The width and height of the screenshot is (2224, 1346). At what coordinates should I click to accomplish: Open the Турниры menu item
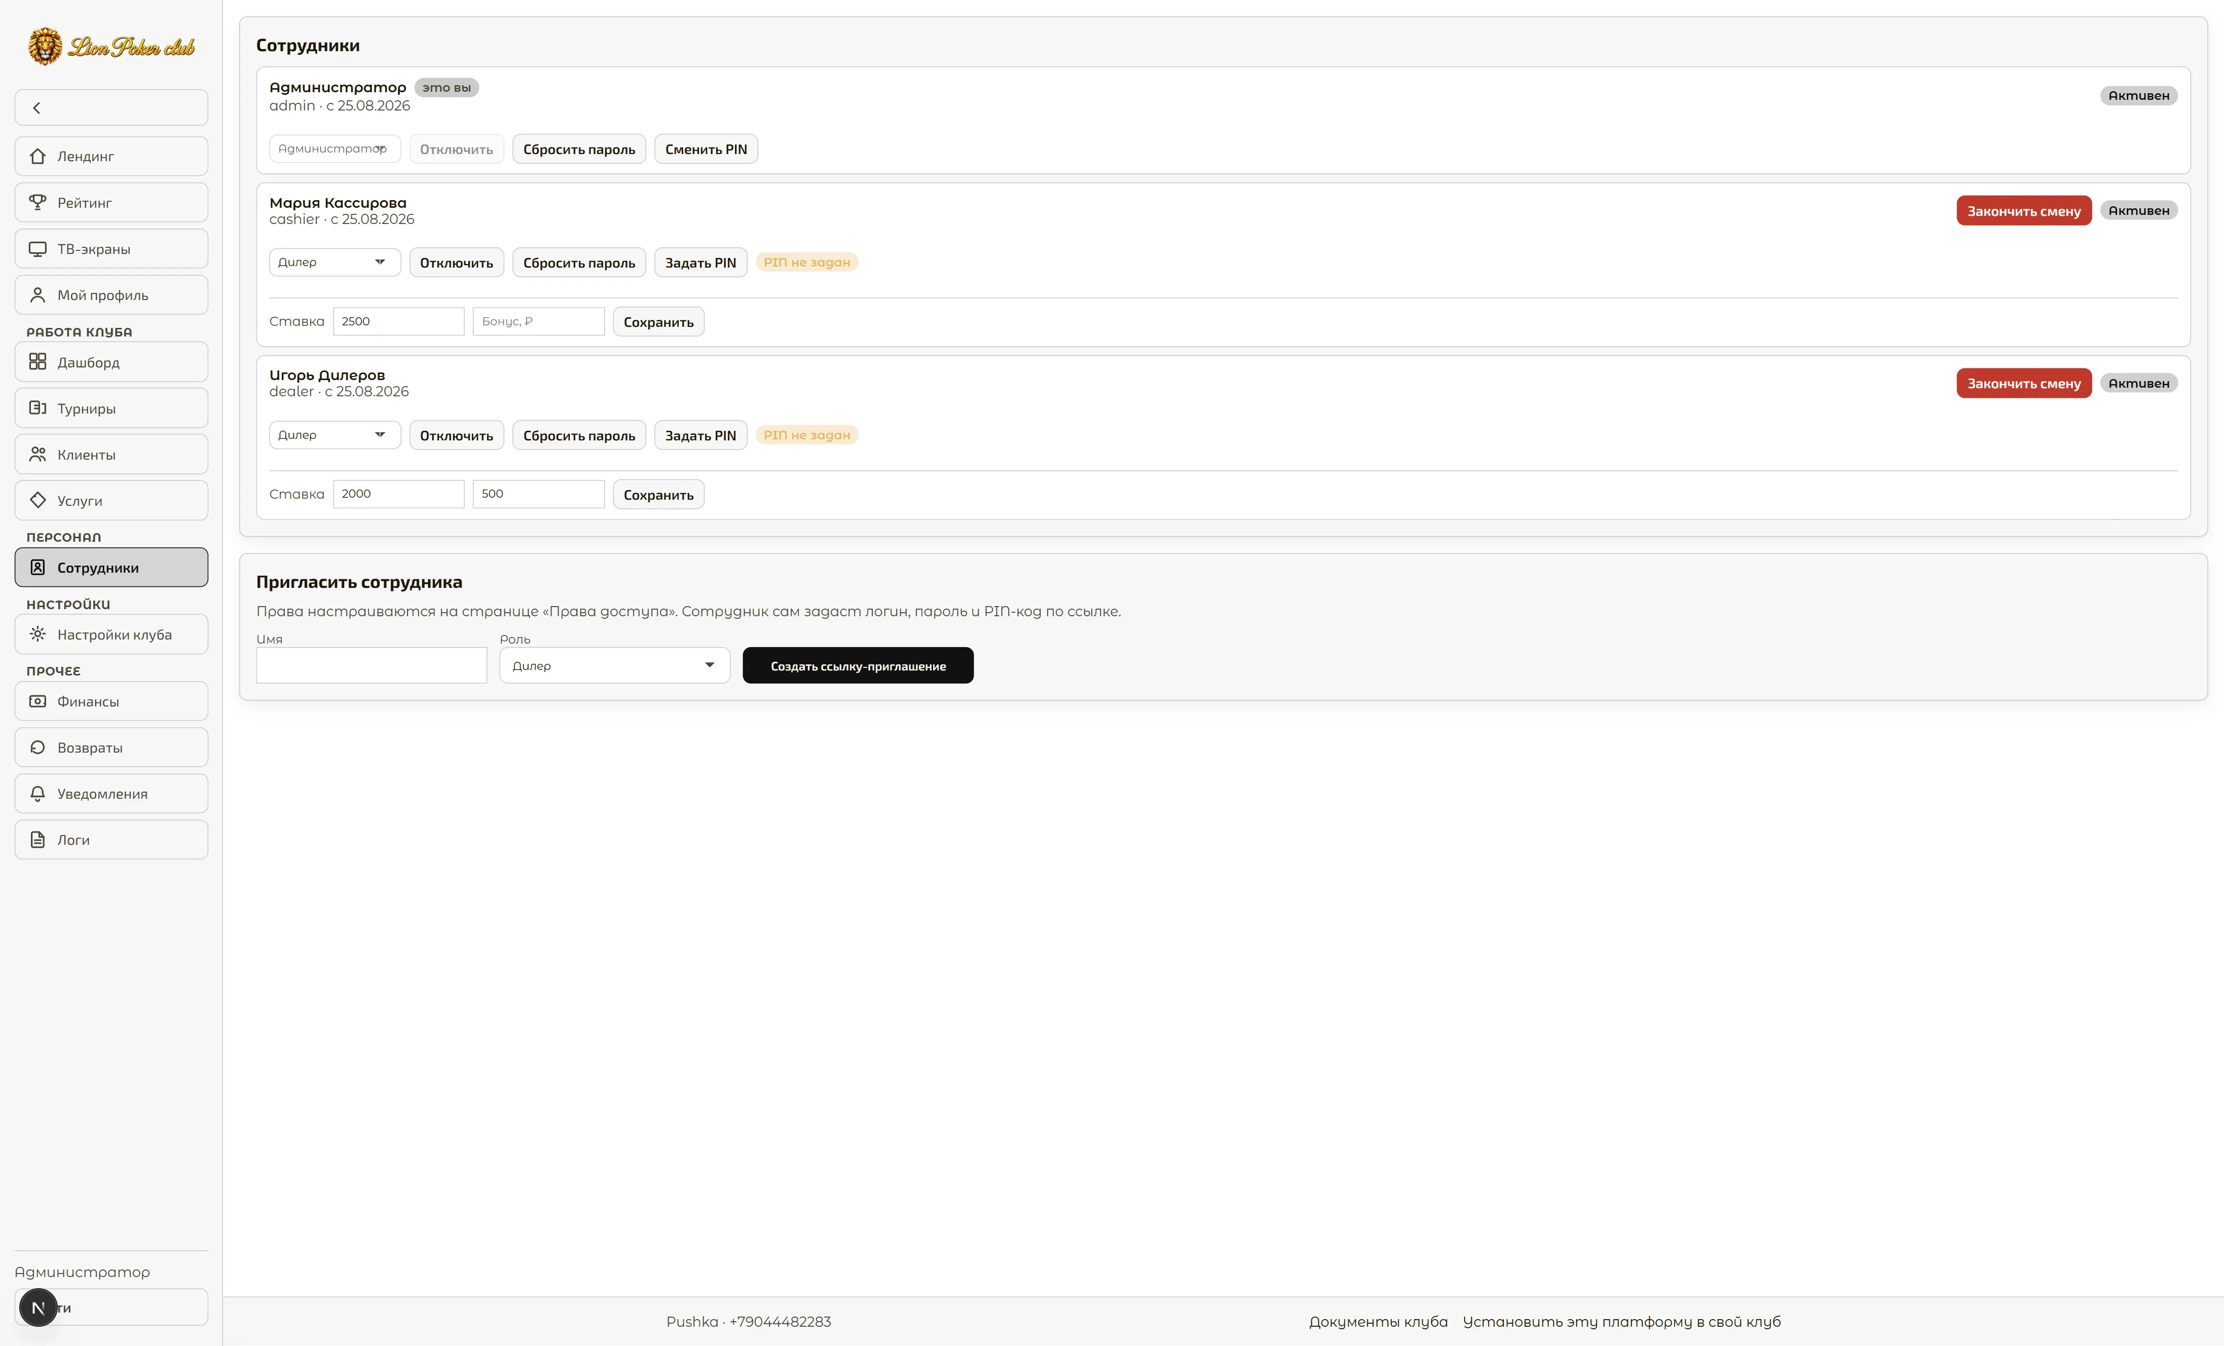pyautogui.click(x=111, y=408)
